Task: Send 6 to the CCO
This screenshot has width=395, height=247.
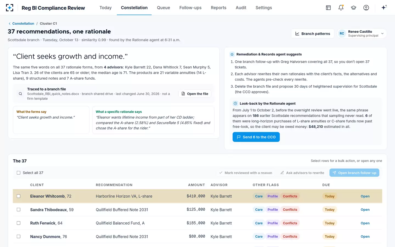Action: (256, 137)
